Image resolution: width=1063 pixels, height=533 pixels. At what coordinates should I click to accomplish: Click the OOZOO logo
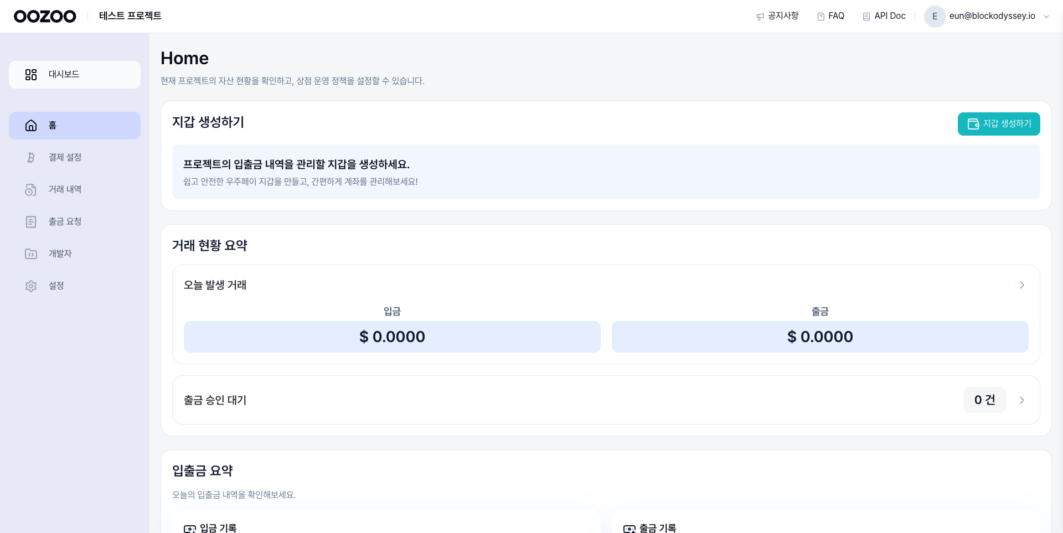pyautogui.click(x=45, y=16)
